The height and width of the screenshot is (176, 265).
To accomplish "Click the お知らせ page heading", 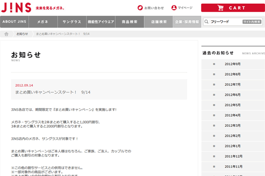I will coord(26,55).
